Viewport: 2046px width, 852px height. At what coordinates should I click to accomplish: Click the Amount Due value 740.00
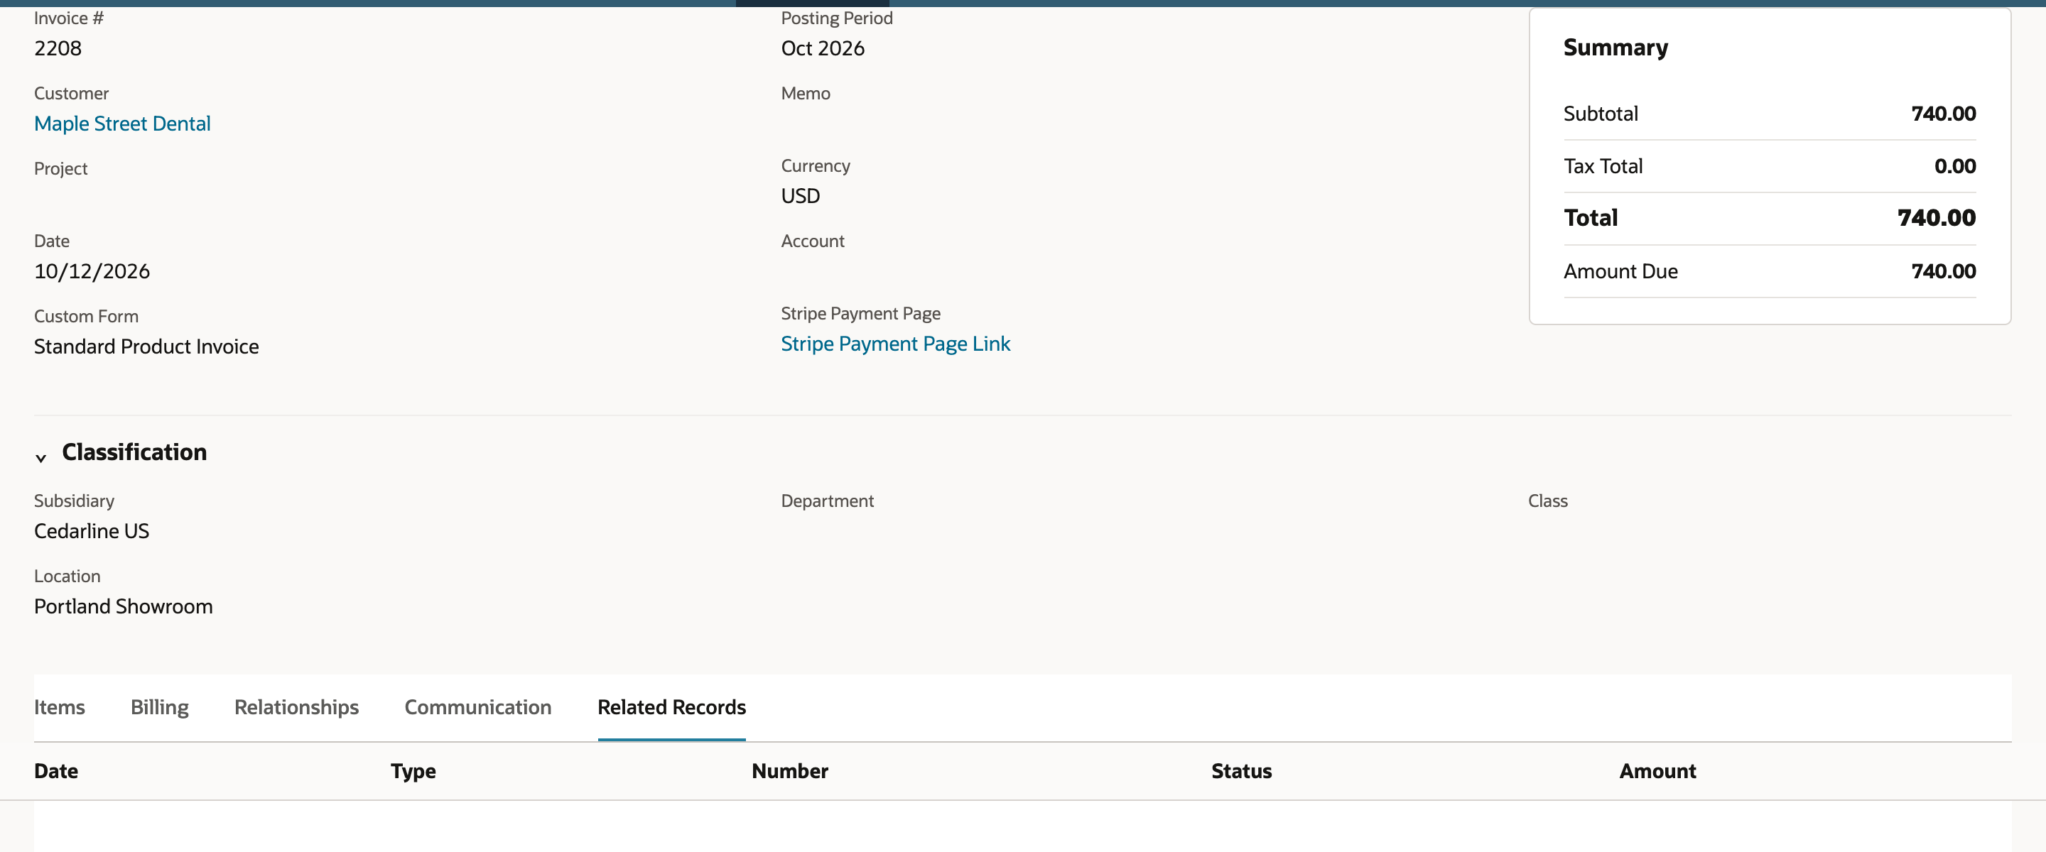coord(1943,271)
